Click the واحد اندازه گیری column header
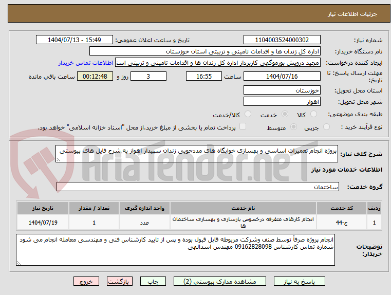Viewport: 391px width, 295px height. point(144,208)
